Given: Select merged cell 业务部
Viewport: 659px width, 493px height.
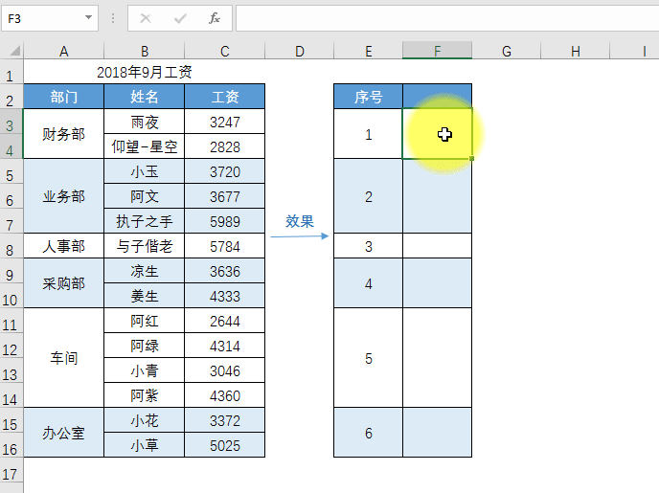Looking at the screenshot, I should pos(64,196).
